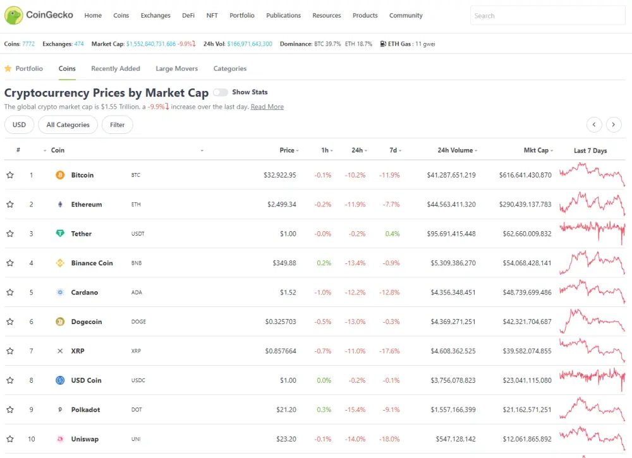Go to previous page arrow

pyautogui.click(x=594, y=124)
